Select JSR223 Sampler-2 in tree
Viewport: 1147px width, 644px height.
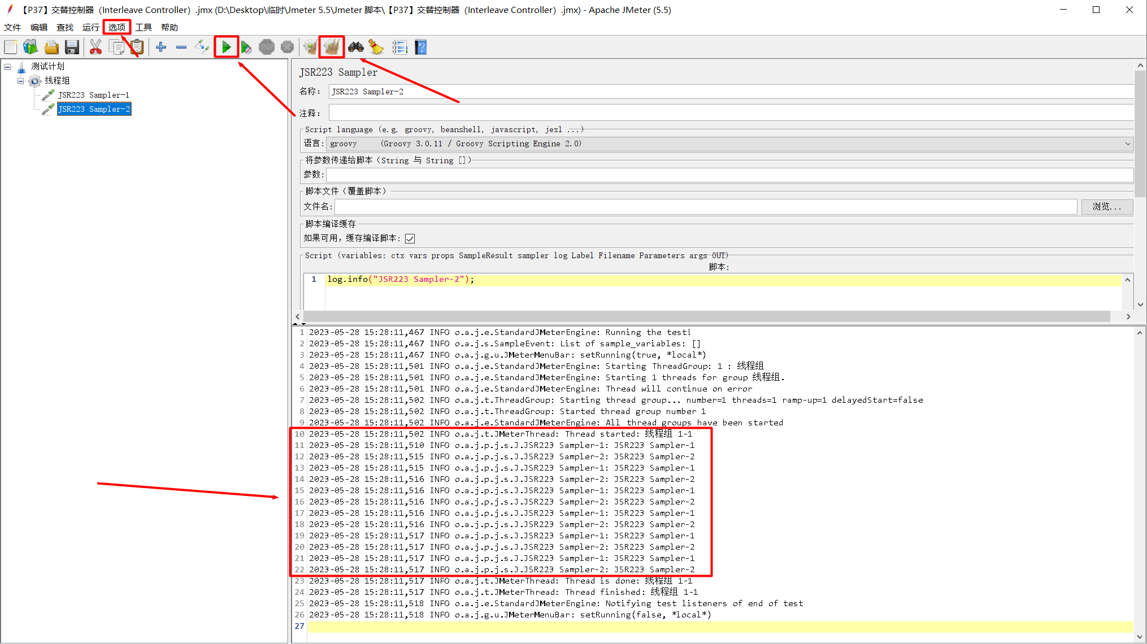point(94,109)
